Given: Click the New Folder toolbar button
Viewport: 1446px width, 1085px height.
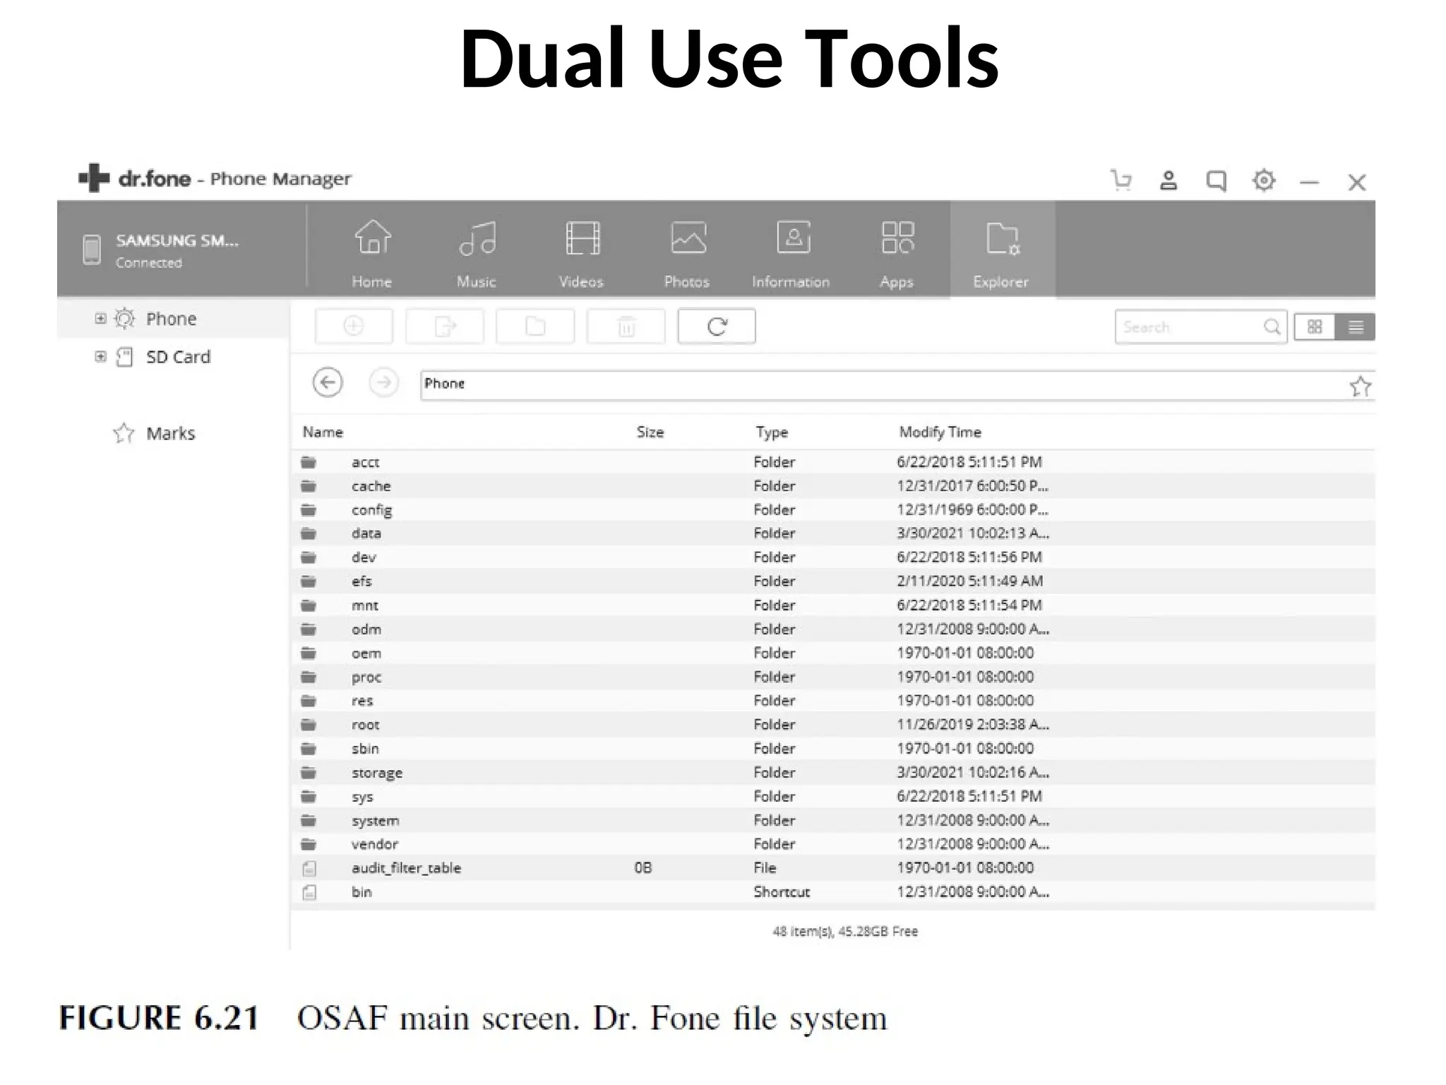Looking at the screenshot, I should (x=535, y=326).
